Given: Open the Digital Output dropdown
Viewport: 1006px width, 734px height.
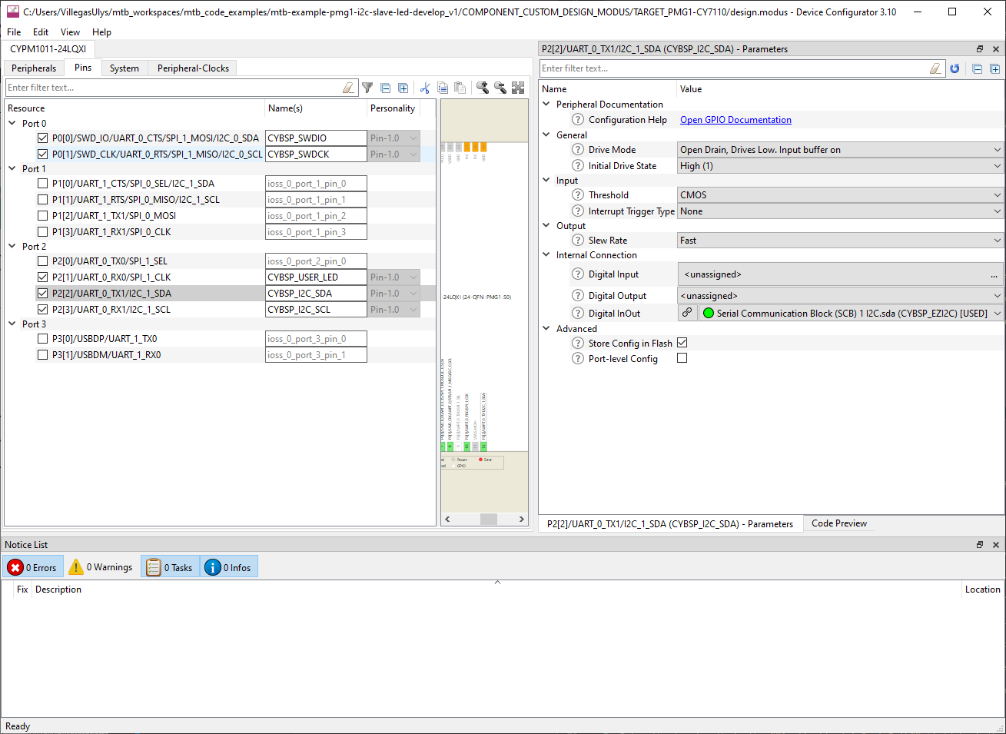Looking at the screenshot, I should pos(841,296).
